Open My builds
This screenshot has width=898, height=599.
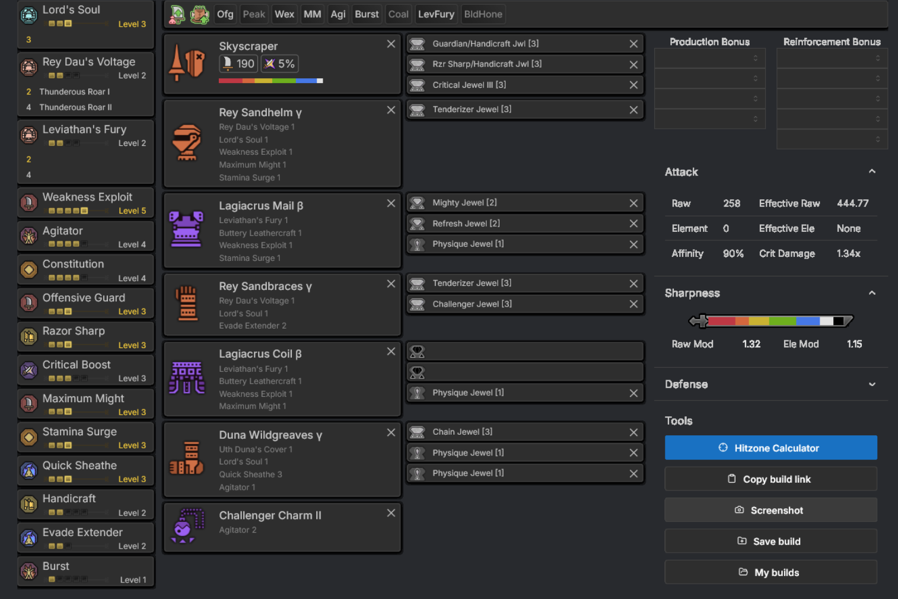[770, 572]
